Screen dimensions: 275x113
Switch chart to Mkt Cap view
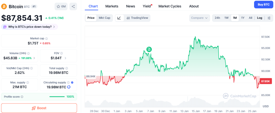point(104,18)
